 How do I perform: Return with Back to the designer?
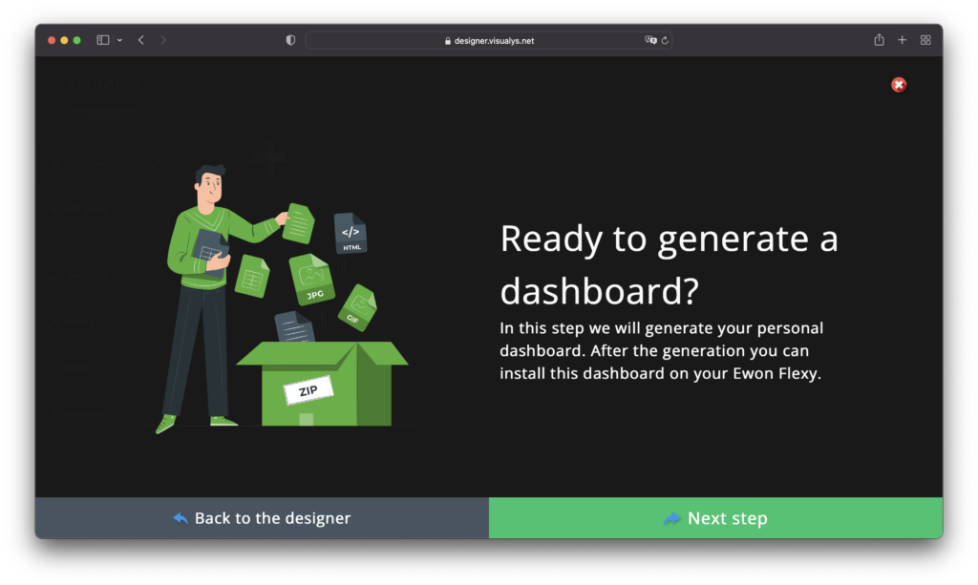click(x=261, y=517)
